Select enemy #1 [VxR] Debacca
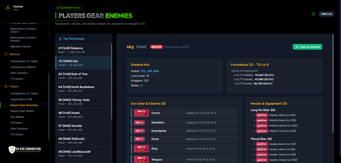Screen dimensions: 341x163 point(83,50)
